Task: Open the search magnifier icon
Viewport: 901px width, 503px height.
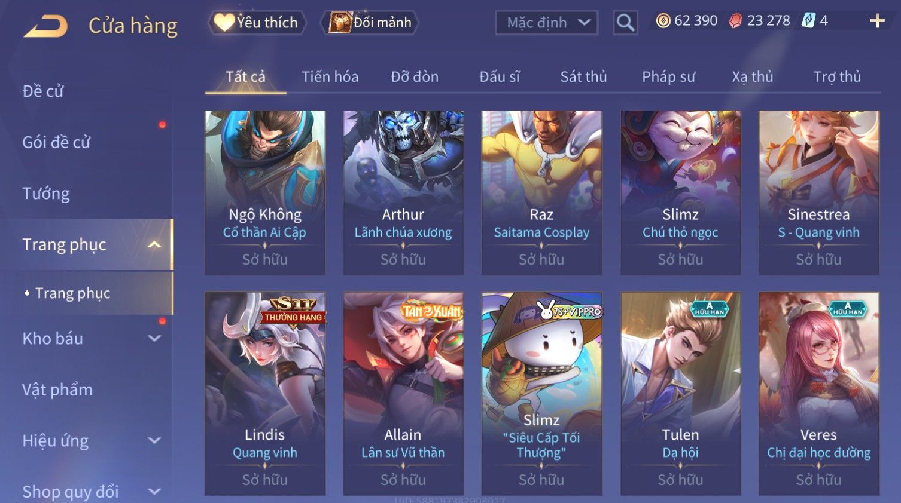Action: (625, 23)
